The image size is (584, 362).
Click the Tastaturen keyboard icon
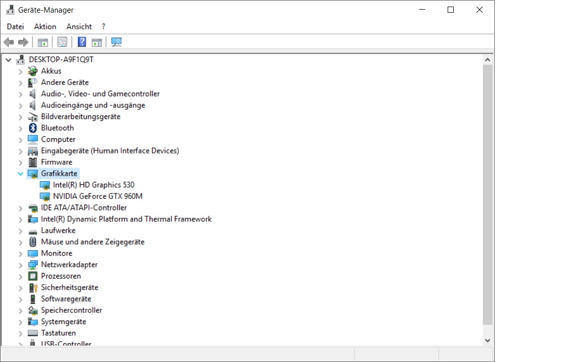[33, 333]
